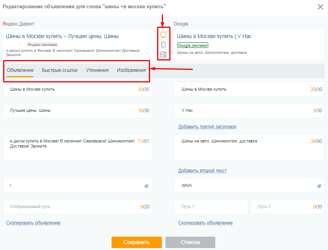The image size is (328, 250).
Task: Edit Yandex headline field with 20/35 counter
Action: 78,89
